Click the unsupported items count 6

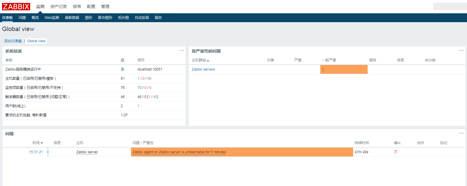(x=150, y=88)
